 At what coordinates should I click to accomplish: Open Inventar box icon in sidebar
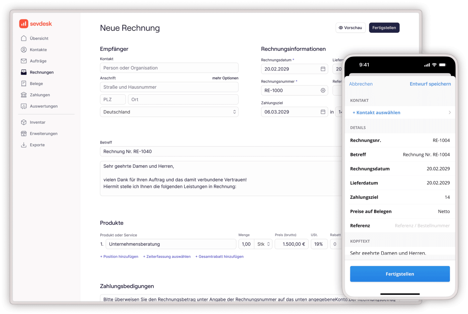pos(24,122)
